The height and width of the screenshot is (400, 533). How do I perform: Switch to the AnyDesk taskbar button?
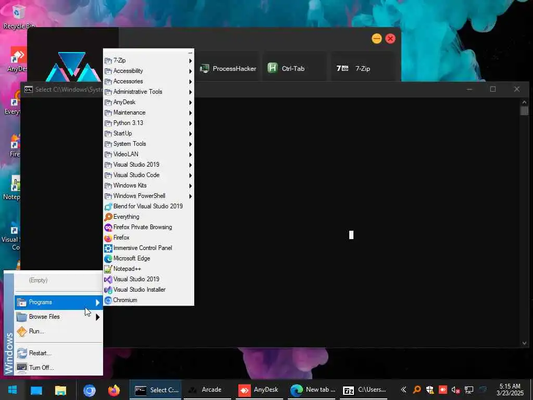(258, 390)
